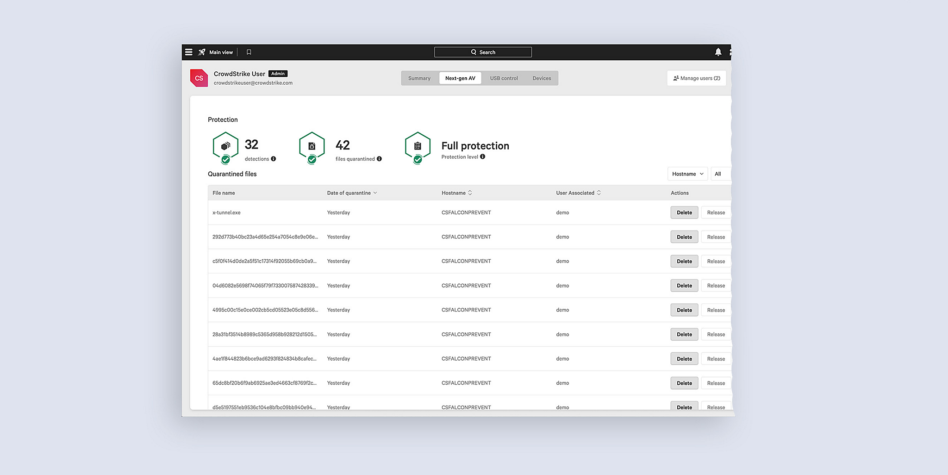Click the Protection level info icon
948x475 pixels.
pos(483,156)
